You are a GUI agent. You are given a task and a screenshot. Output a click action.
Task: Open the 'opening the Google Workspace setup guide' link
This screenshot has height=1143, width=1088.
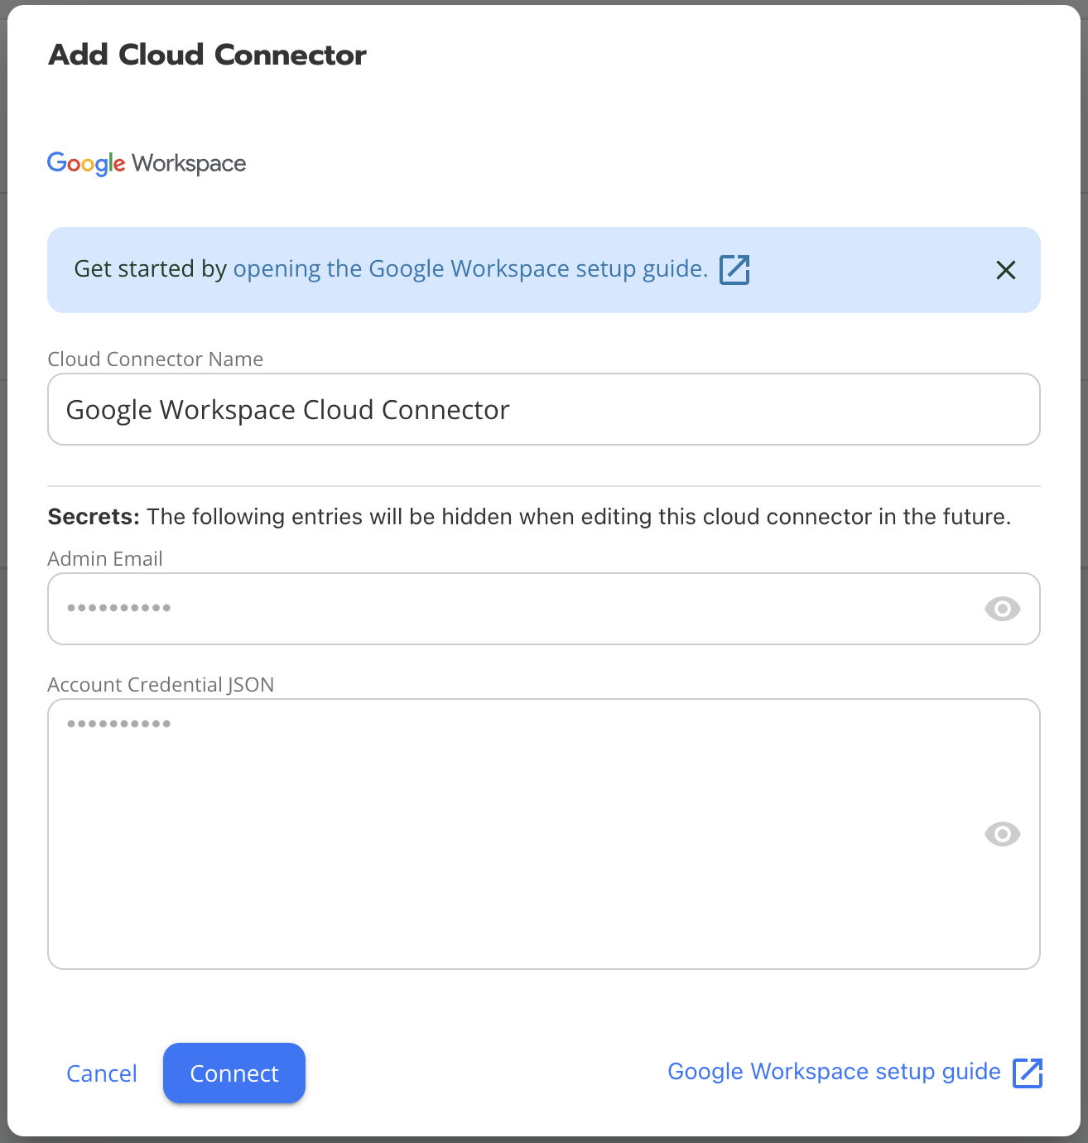point(470,269)
